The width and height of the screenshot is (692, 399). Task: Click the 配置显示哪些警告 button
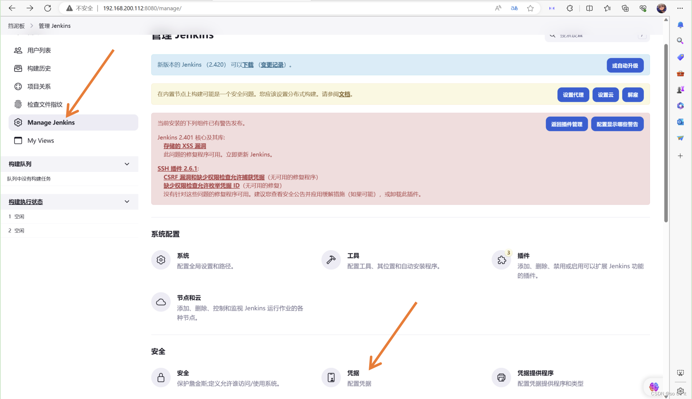[x=617, y=124]
